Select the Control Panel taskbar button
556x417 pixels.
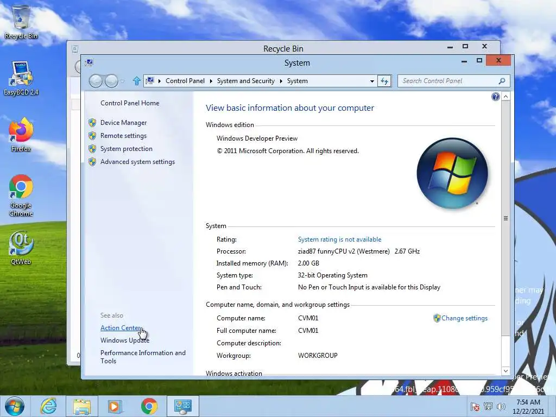(183, 406)
